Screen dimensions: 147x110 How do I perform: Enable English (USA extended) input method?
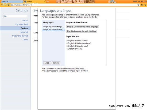(x=67, y=46)
